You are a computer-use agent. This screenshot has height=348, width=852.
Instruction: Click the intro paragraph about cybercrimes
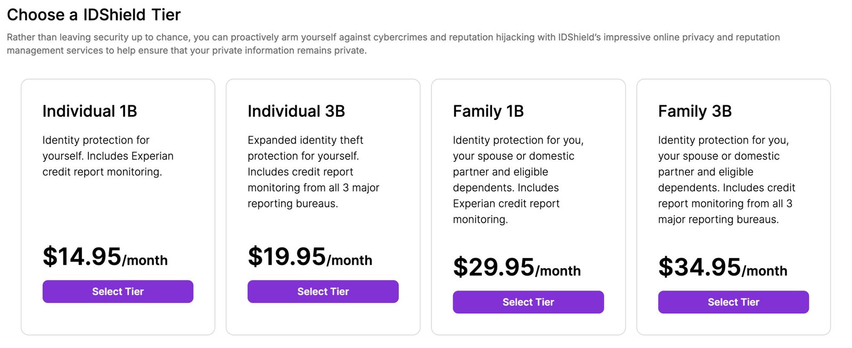click(x=393, y=44)
